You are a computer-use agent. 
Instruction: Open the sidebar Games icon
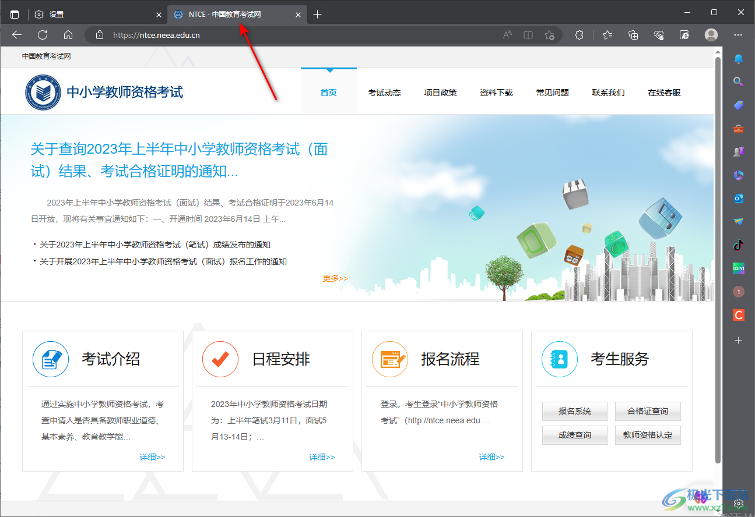739,152
